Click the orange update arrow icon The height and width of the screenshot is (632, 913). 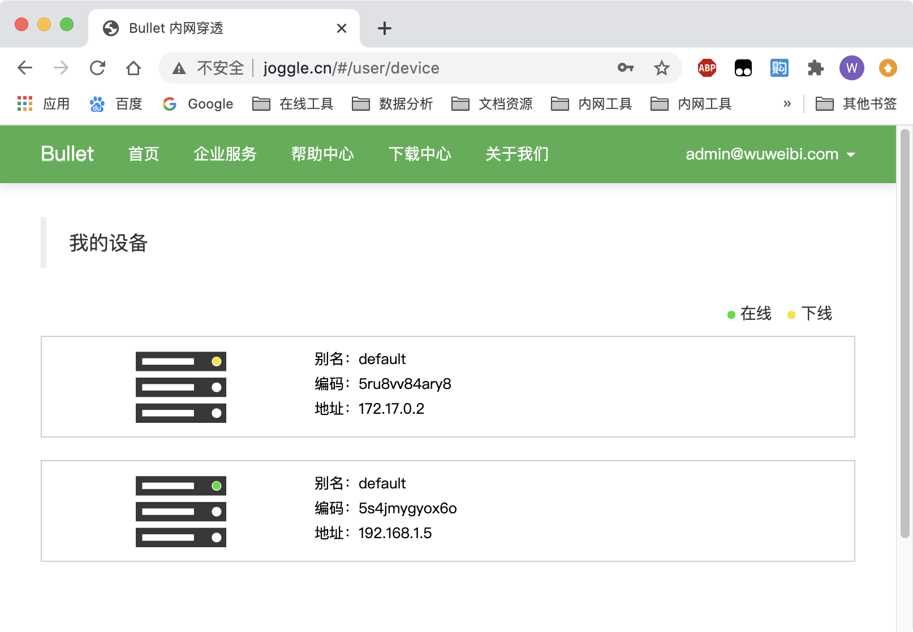pos(888,68)
